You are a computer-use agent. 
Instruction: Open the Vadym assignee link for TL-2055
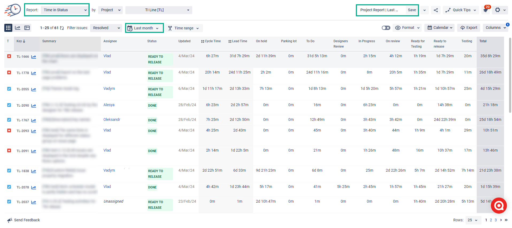(109, 88)
